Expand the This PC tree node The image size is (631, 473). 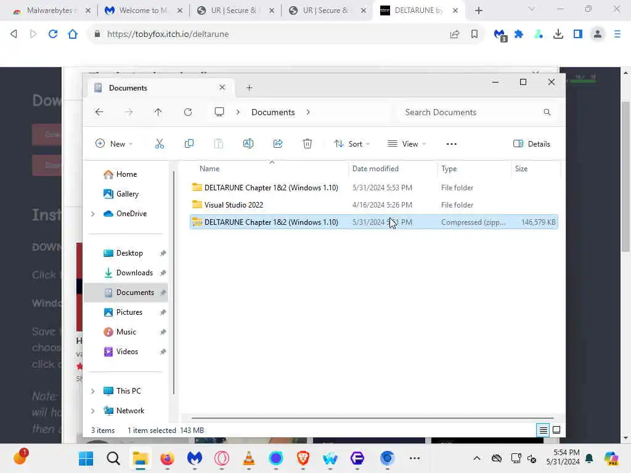pyautogui.click(x=93, y=391)
